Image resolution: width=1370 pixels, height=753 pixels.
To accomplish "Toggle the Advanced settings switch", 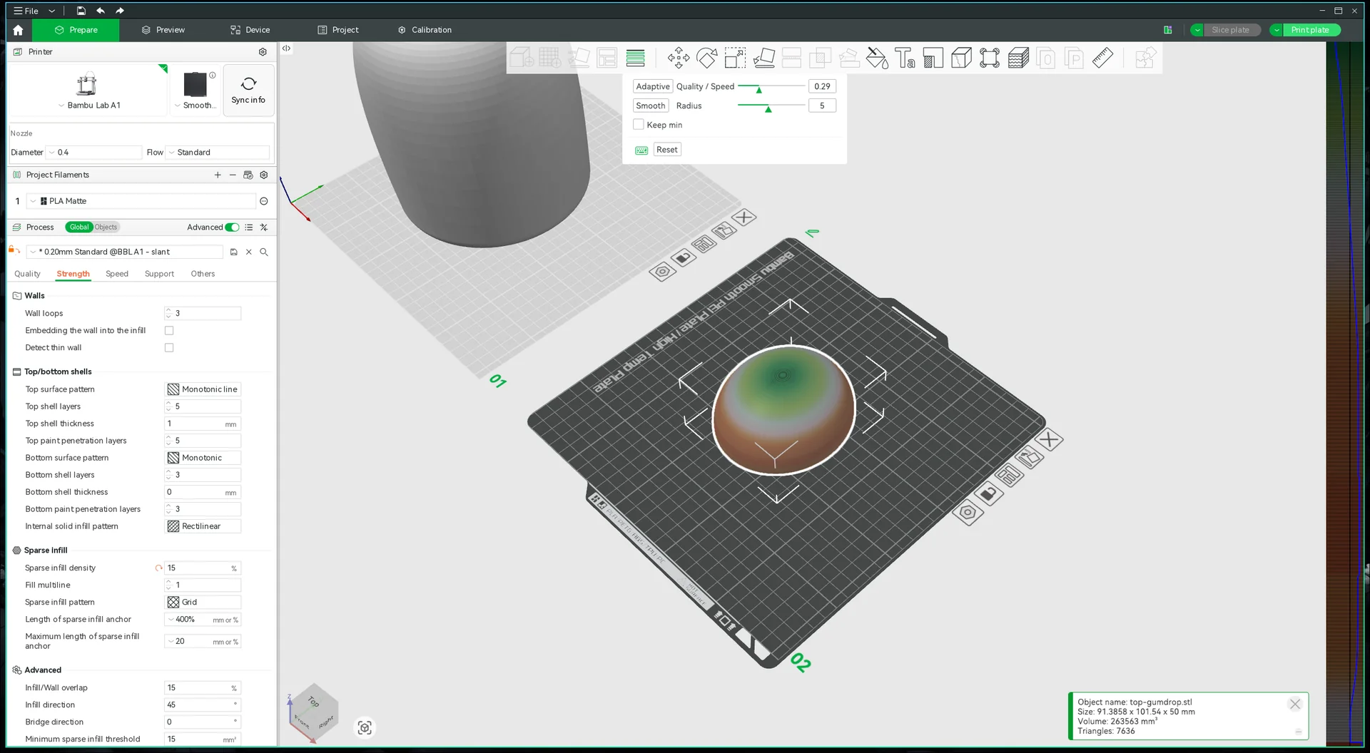I will click(232, 227).
